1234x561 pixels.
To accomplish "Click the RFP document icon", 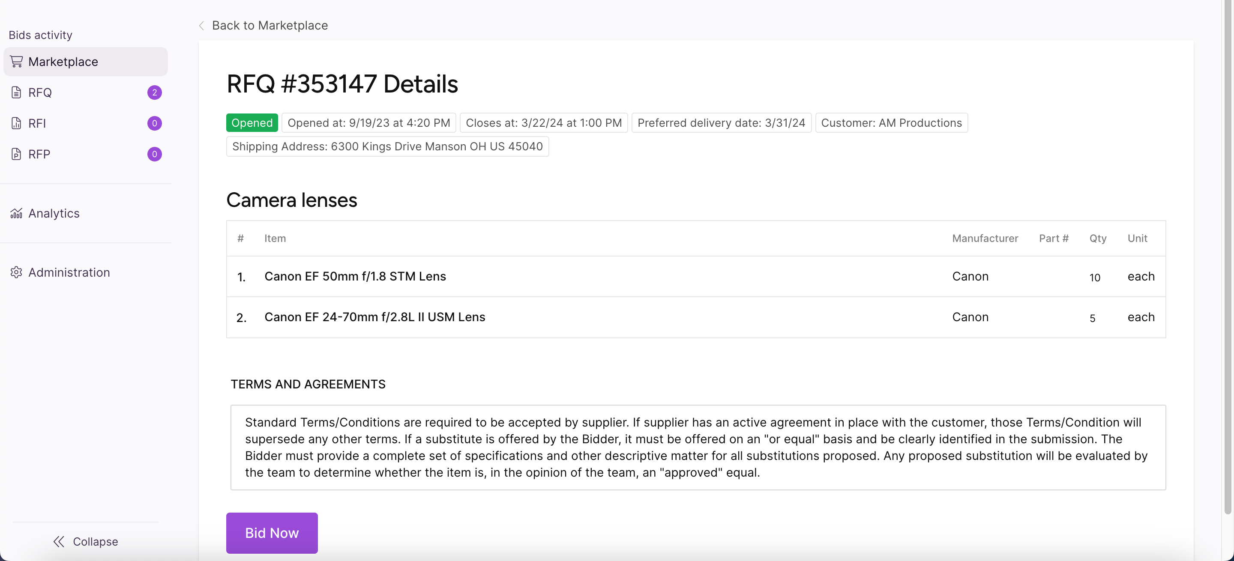I will pos(16,154).
